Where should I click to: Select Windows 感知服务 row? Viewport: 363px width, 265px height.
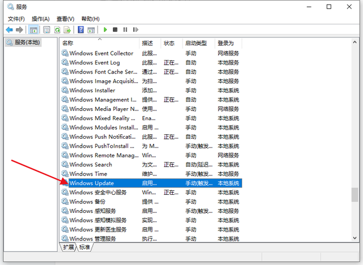(x=151, y=211)
